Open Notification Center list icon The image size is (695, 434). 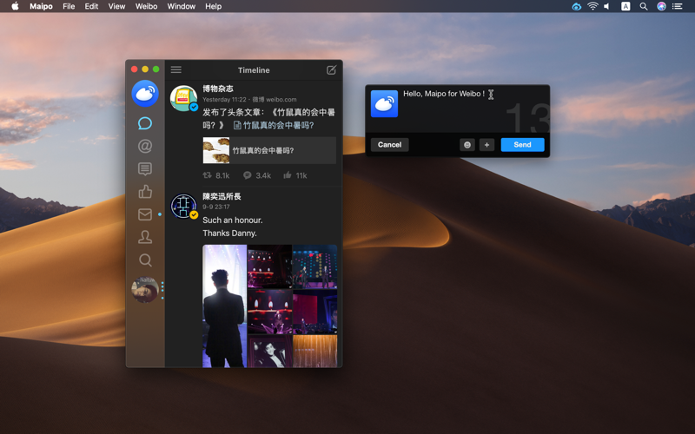pyautogui.click(x=678, y=6)
